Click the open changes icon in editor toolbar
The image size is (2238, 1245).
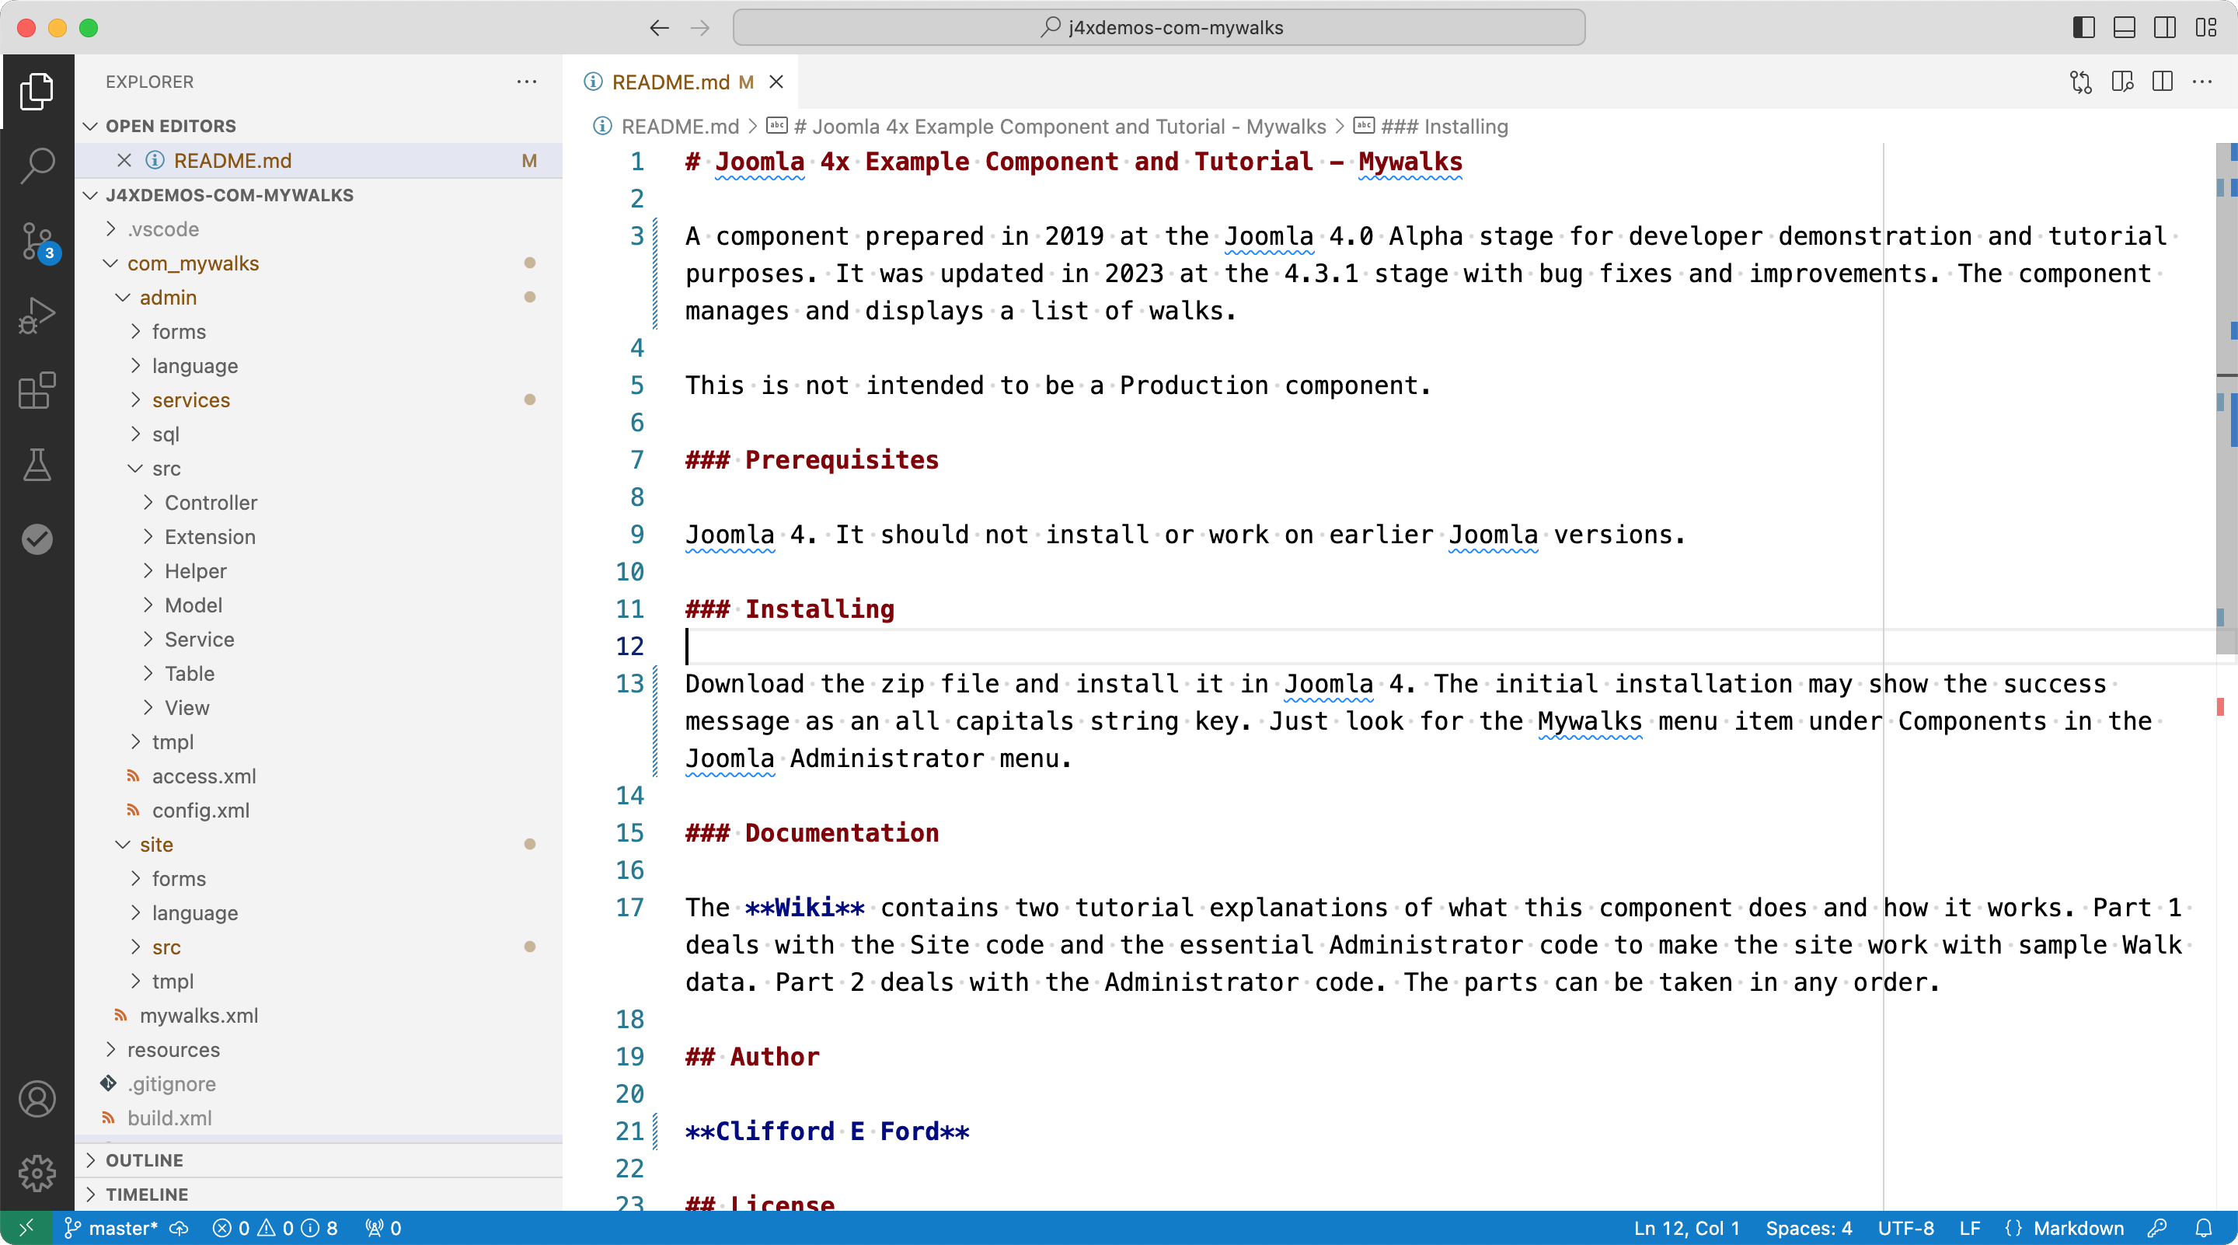coord(2082,82)
